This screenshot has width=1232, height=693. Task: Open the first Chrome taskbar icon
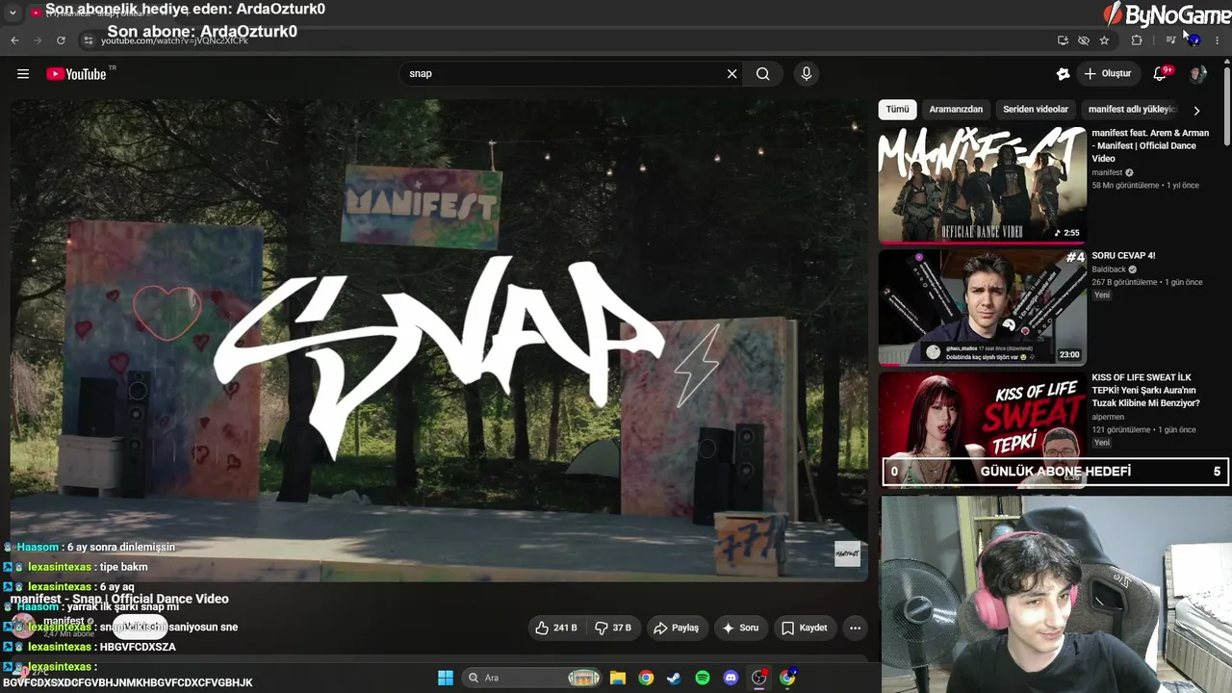tap(646, 678)
